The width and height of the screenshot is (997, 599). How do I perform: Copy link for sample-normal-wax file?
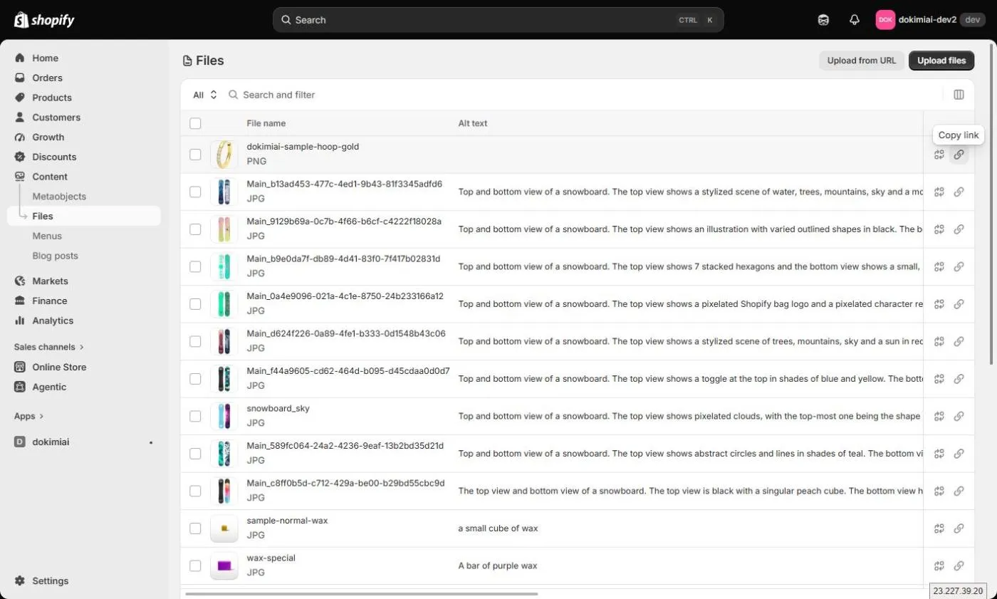point(959,528)
